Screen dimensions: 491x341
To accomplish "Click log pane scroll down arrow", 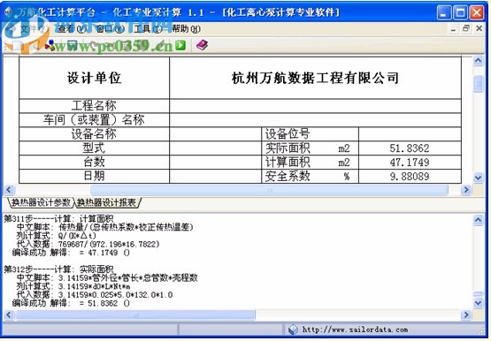I will pyautogui.click(x=478, y=303).
